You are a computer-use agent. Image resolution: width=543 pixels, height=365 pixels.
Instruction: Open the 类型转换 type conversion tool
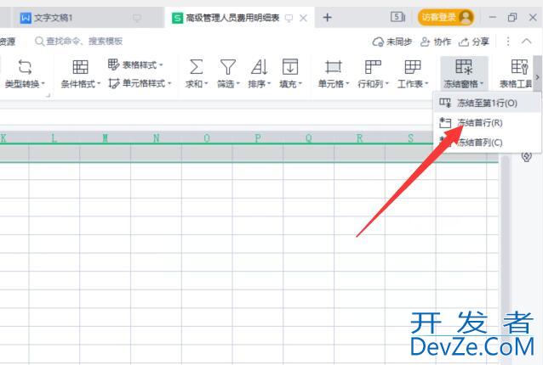(25, 74)
